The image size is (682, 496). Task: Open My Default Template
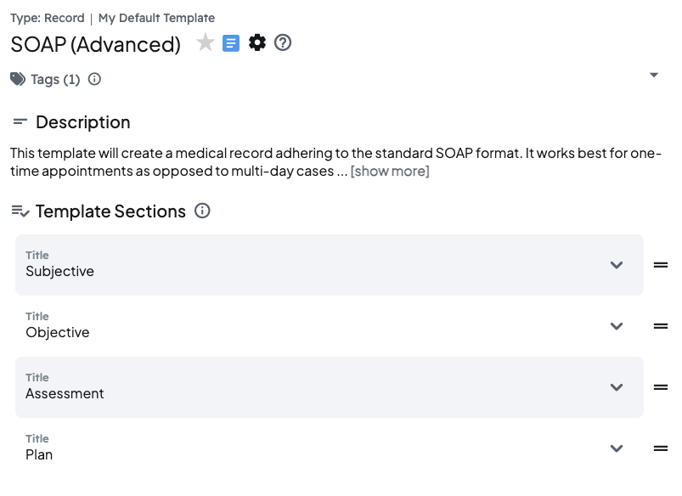156,18
